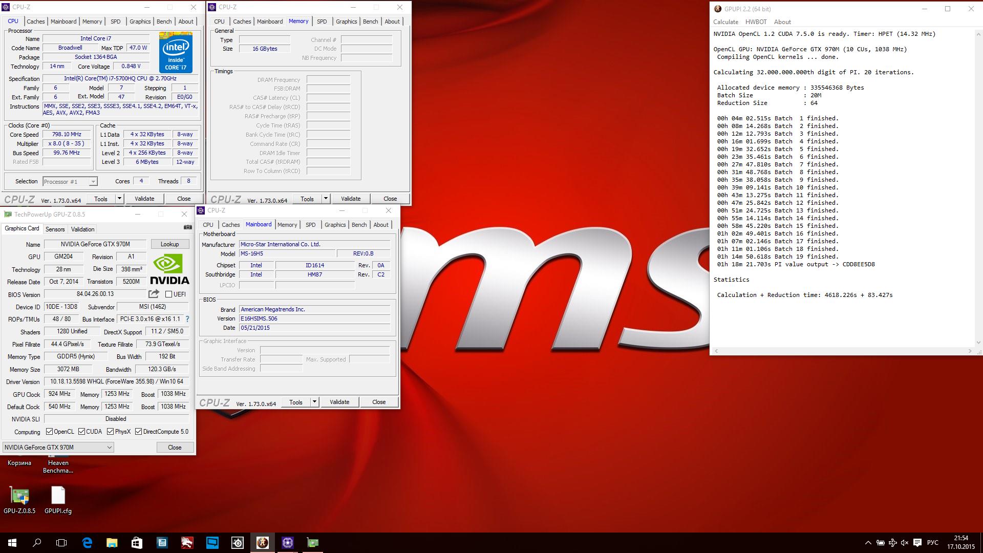The width and height of the screenshot is (983, 553).
Task: Open Task View on the taskbar
Action: (61, 543)
